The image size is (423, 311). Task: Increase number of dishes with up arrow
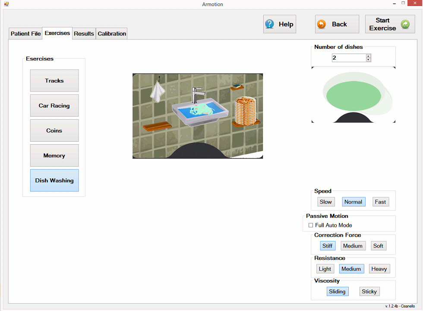pyautogui.click(x=368, y=56)
